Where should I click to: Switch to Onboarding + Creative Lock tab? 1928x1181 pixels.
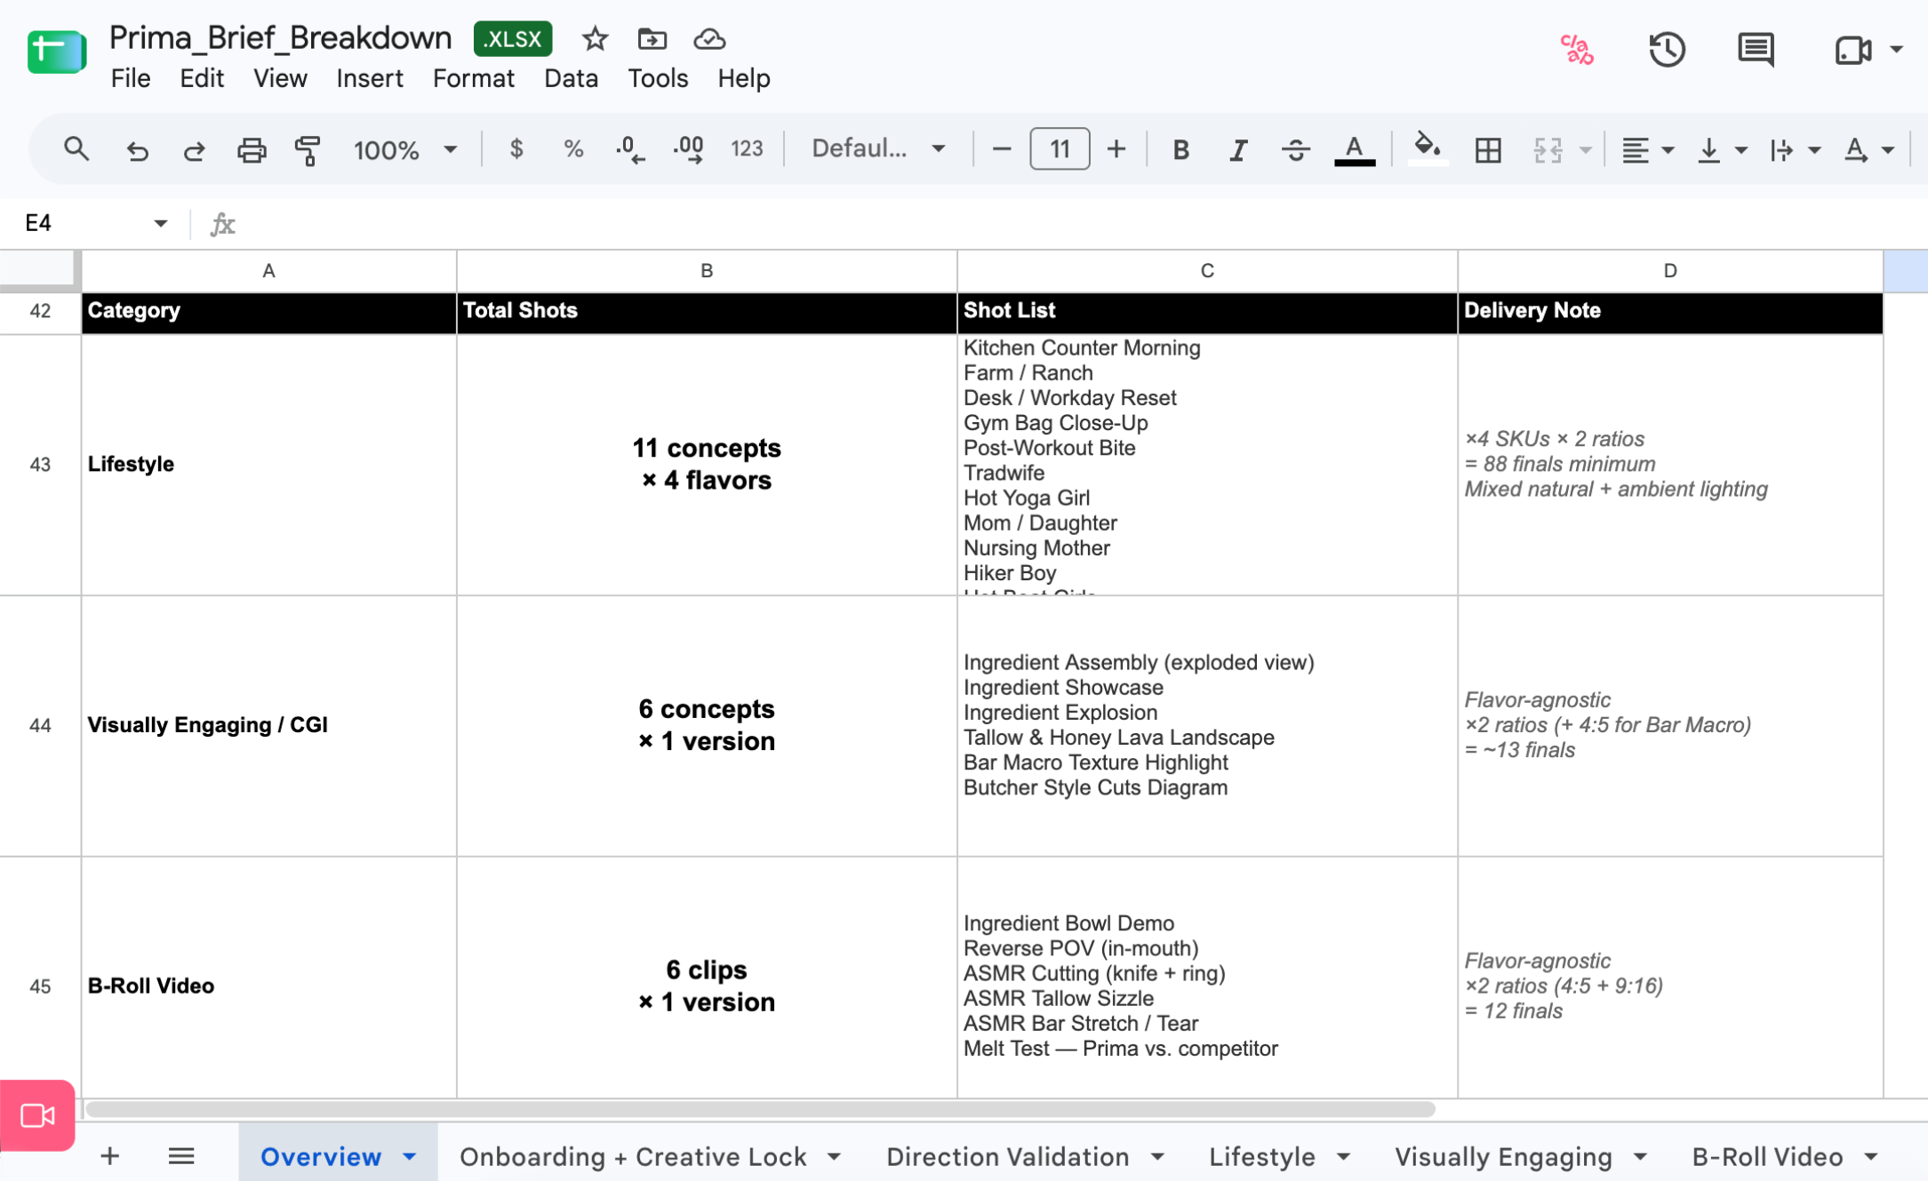(633, 1156)
